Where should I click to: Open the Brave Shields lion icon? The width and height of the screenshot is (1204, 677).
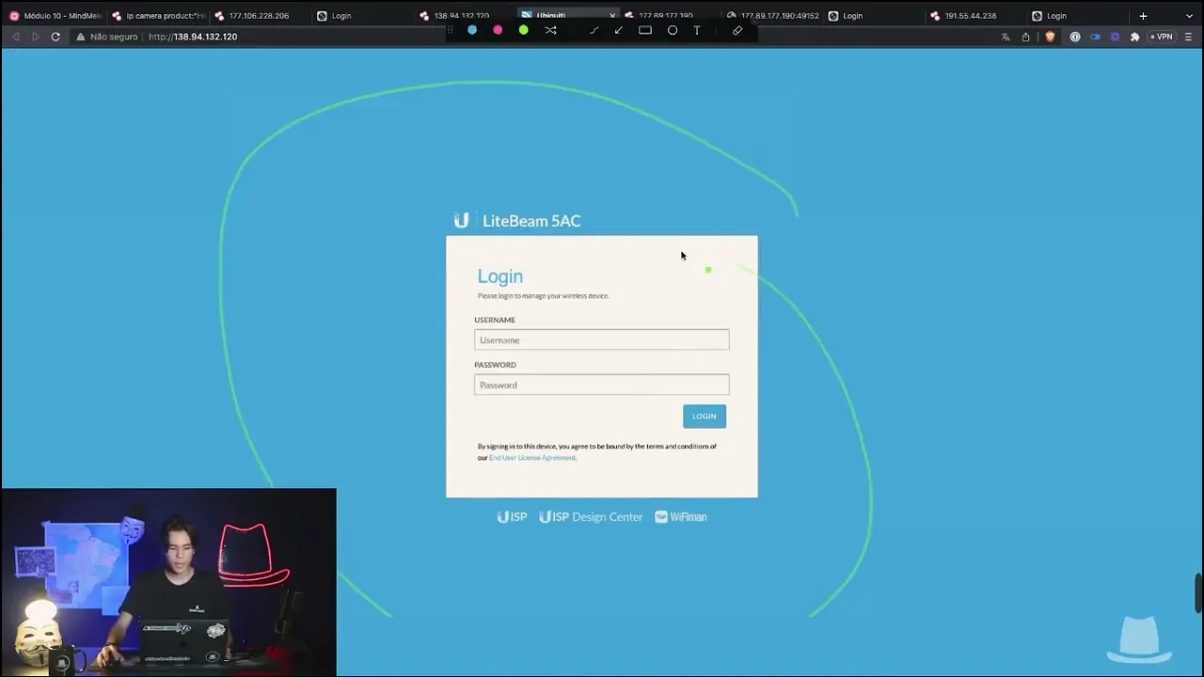[x=1051, y=37]
